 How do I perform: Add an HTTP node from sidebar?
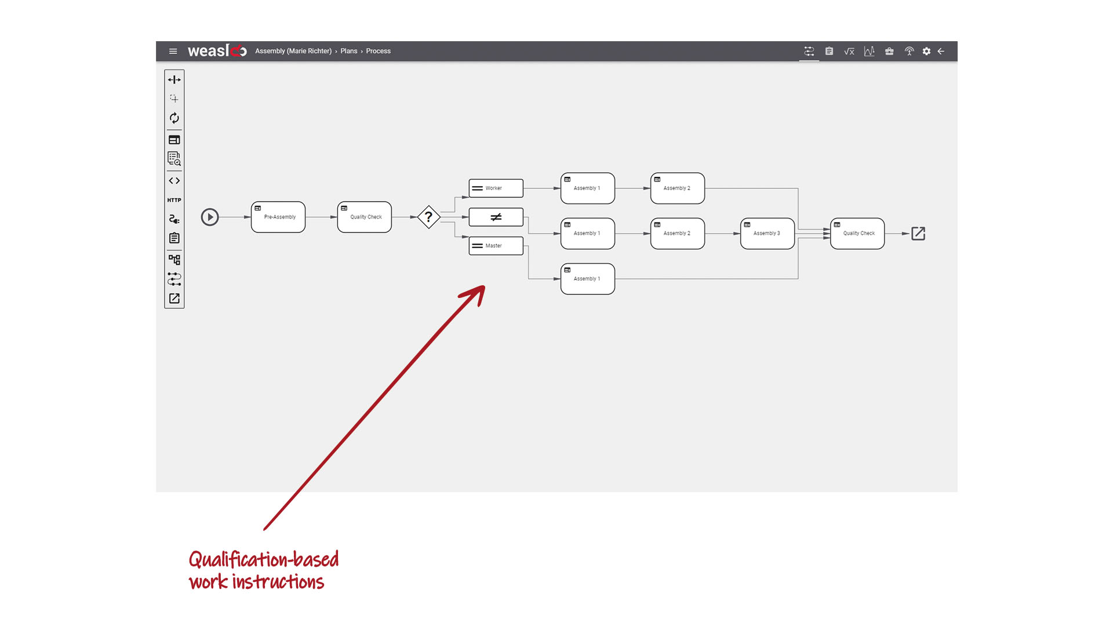(174, 200)
